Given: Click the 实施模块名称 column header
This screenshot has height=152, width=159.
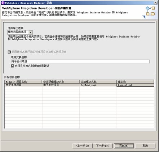Looking at the screenshot, I should click(98, 82).
